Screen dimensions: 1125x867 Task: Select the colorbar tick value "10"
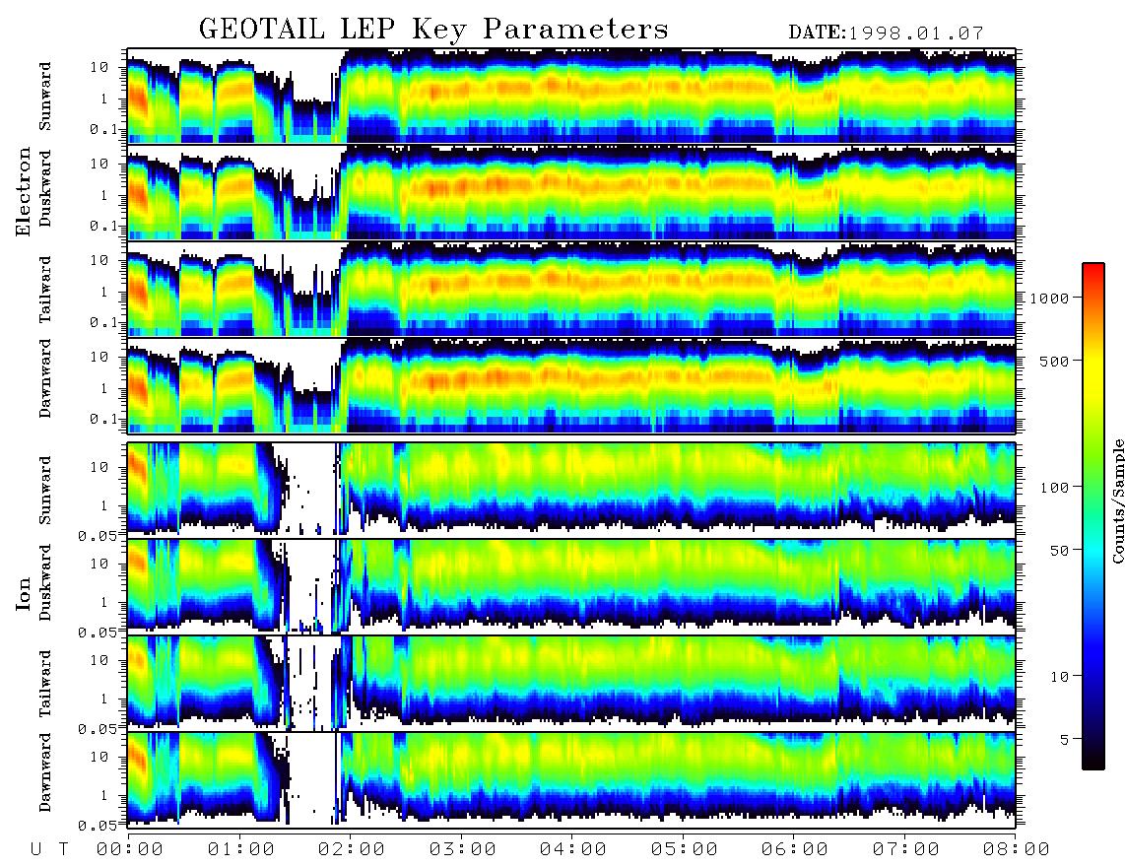click(1059, 677)
